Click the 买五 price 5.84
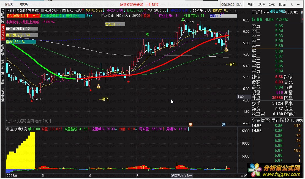Screen dimensions: 305x179 pos(279,71)
